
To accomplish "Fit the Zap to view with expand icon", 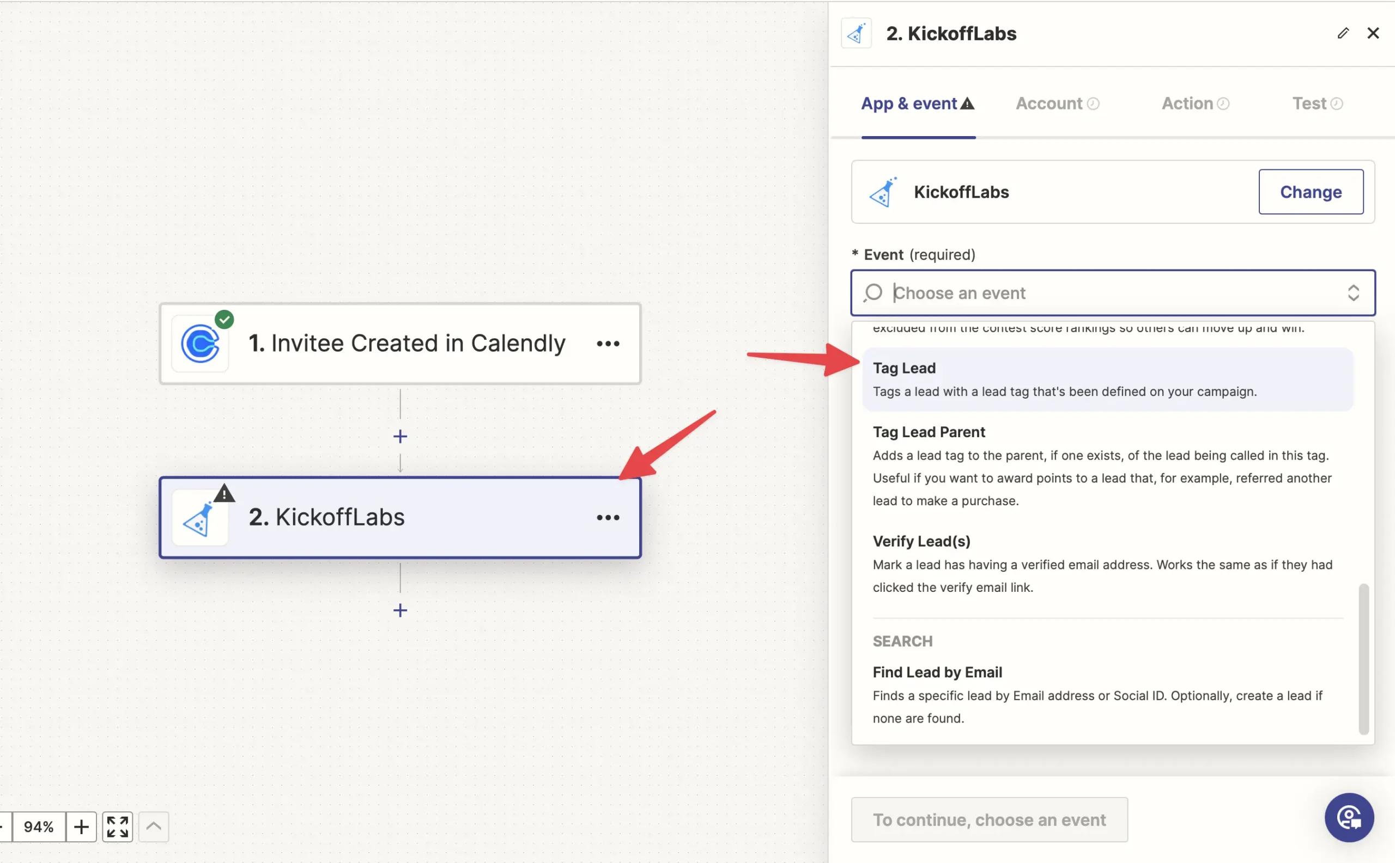I will [x=118, y=827].
